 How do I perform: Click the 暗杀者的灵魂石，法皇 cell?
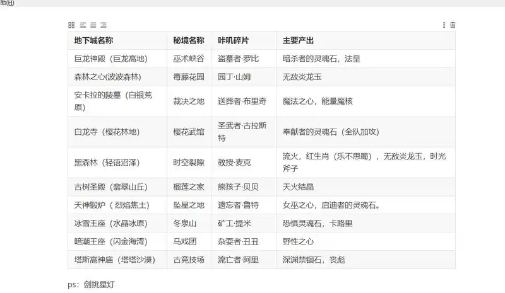(365, 59)
